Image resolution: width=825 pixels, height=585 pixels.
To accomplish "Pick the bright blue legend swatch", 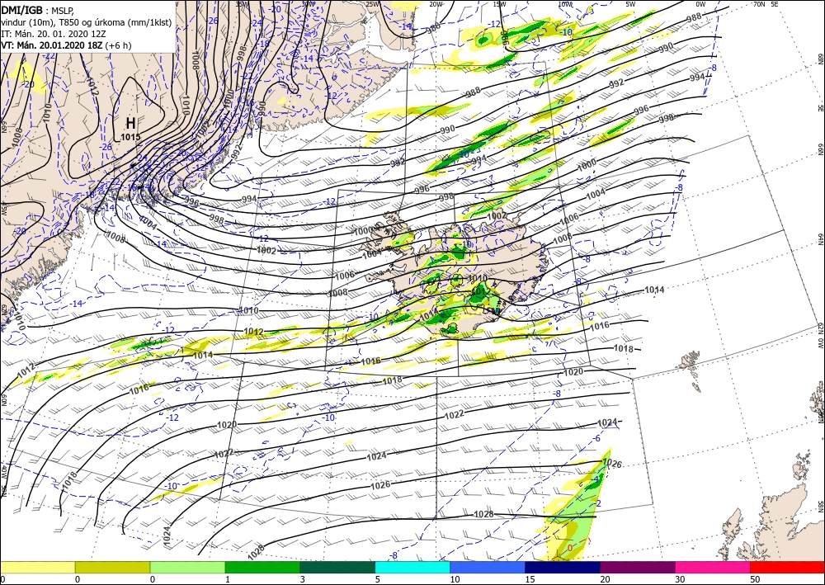I will [488, 567].
